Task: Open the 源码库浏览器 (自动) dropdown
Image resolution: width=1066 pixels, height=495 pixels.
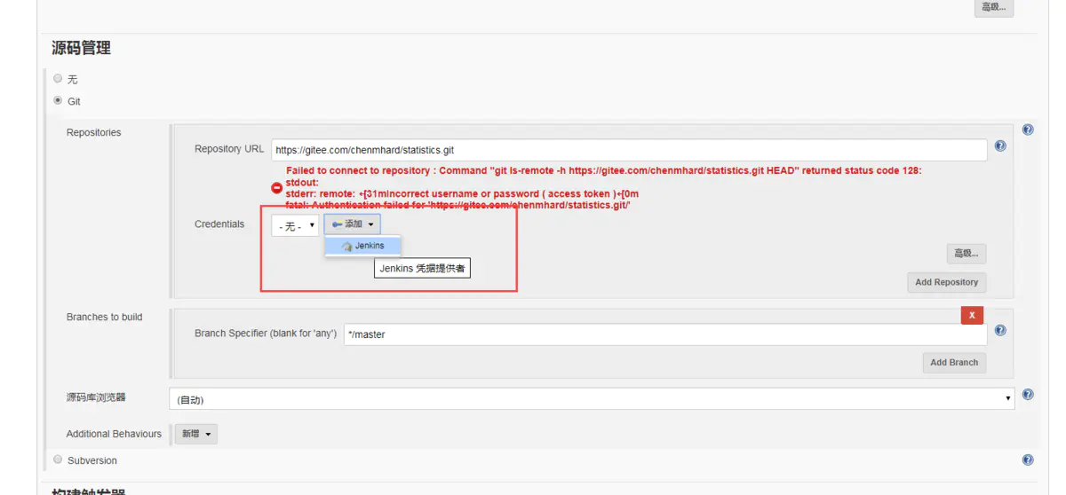Action: [x=592, y=398]
